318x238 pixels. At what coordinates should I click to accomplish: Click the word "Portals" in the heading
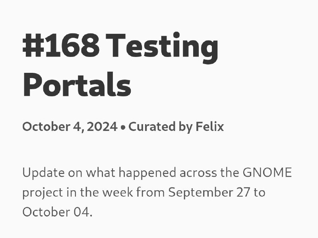(x=77, y=84)
